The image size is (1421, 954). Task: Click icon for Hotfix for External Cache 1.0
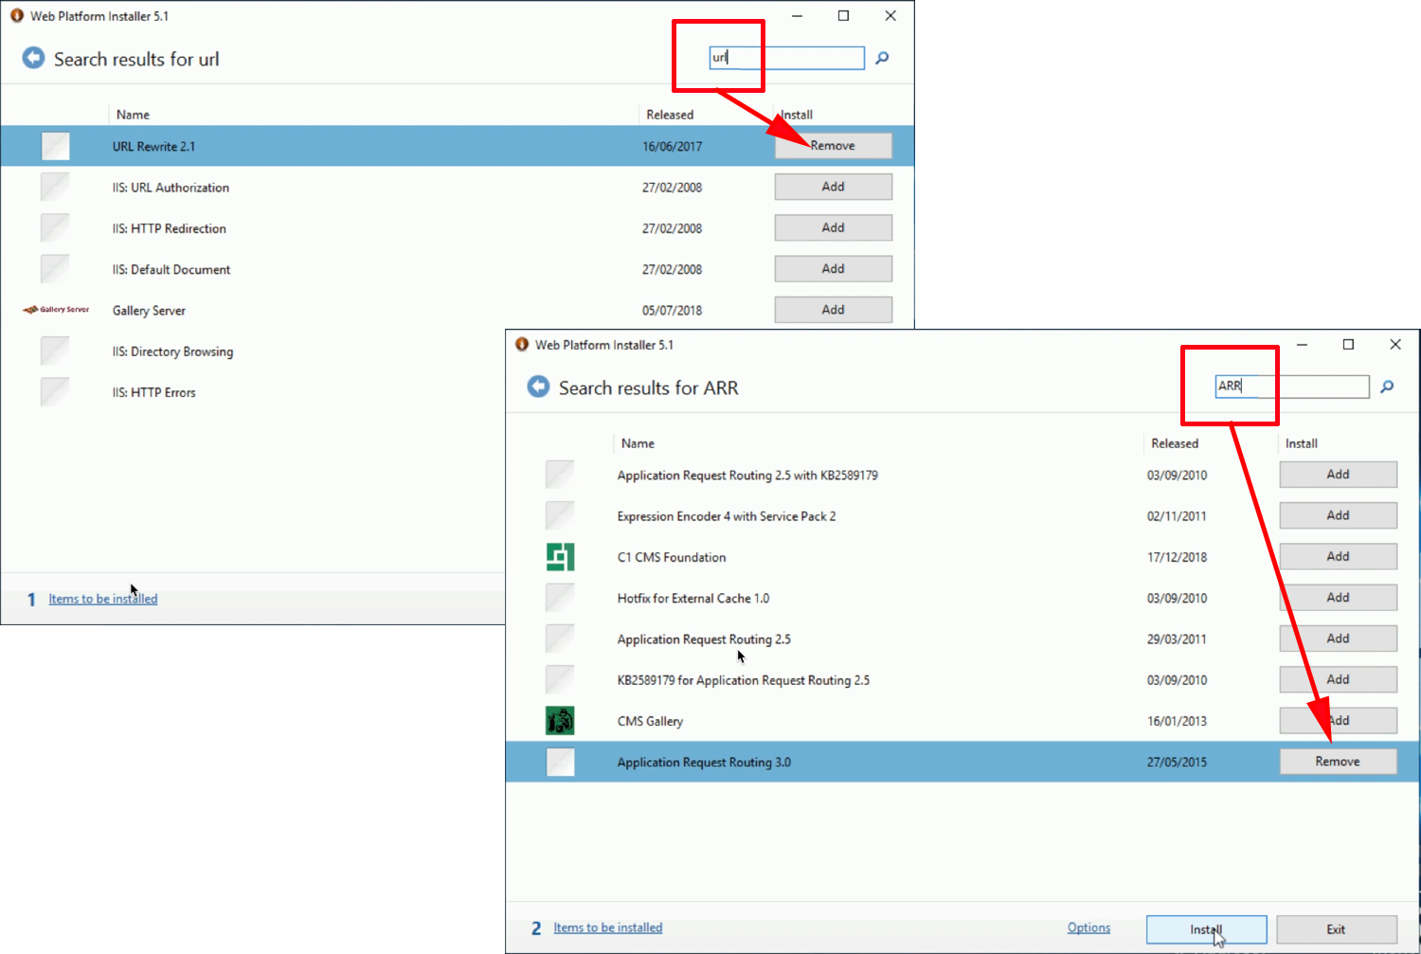[x=560, y=598]
